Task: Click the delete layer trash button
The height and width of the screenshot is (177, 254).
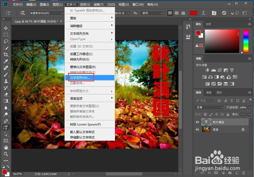Action: click(244, 173)
